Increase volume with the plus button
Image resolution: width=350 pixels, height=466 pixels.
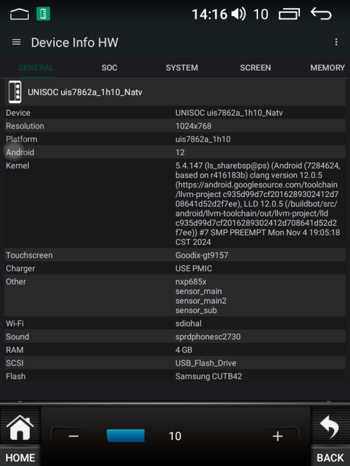tap(278, 436)
